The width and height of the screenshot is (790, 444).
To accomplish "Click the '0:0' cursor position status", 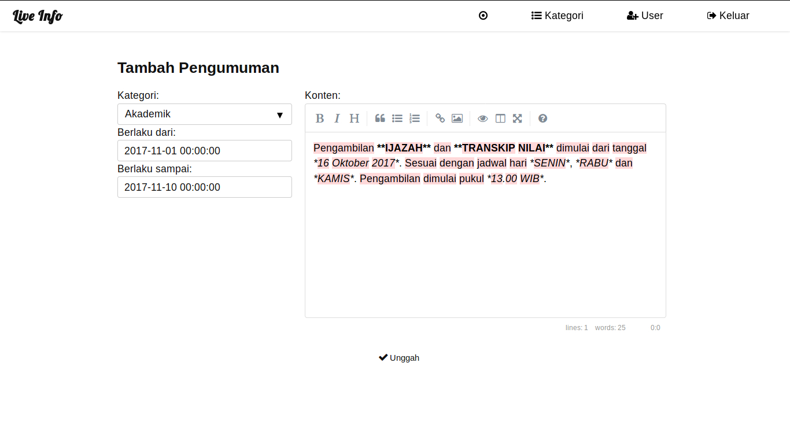I will 655,328.
